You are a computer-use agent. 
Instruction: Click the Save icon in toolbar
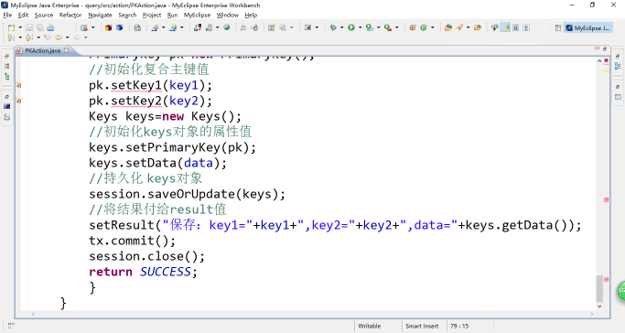pyautogui.click(x=29, y=27)
